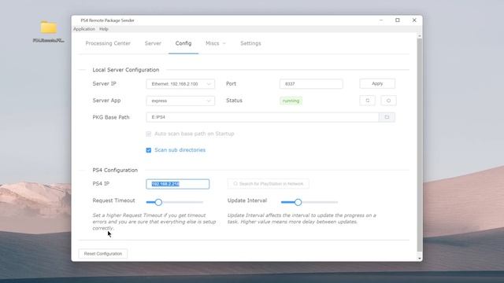The image size is (504, 283).
Task: Select the Config tab
Action: point(183,43)
